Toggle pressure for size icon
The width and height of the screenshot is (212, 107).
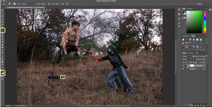point(67,4)
